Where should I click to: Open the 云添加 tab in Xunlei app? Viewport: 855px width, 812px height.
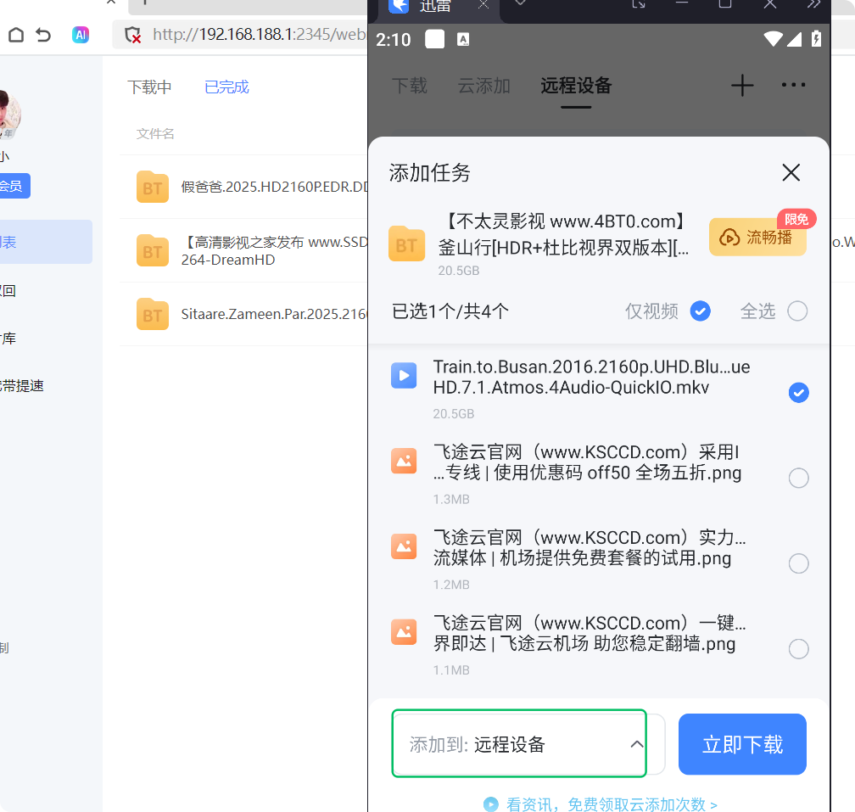484,86
